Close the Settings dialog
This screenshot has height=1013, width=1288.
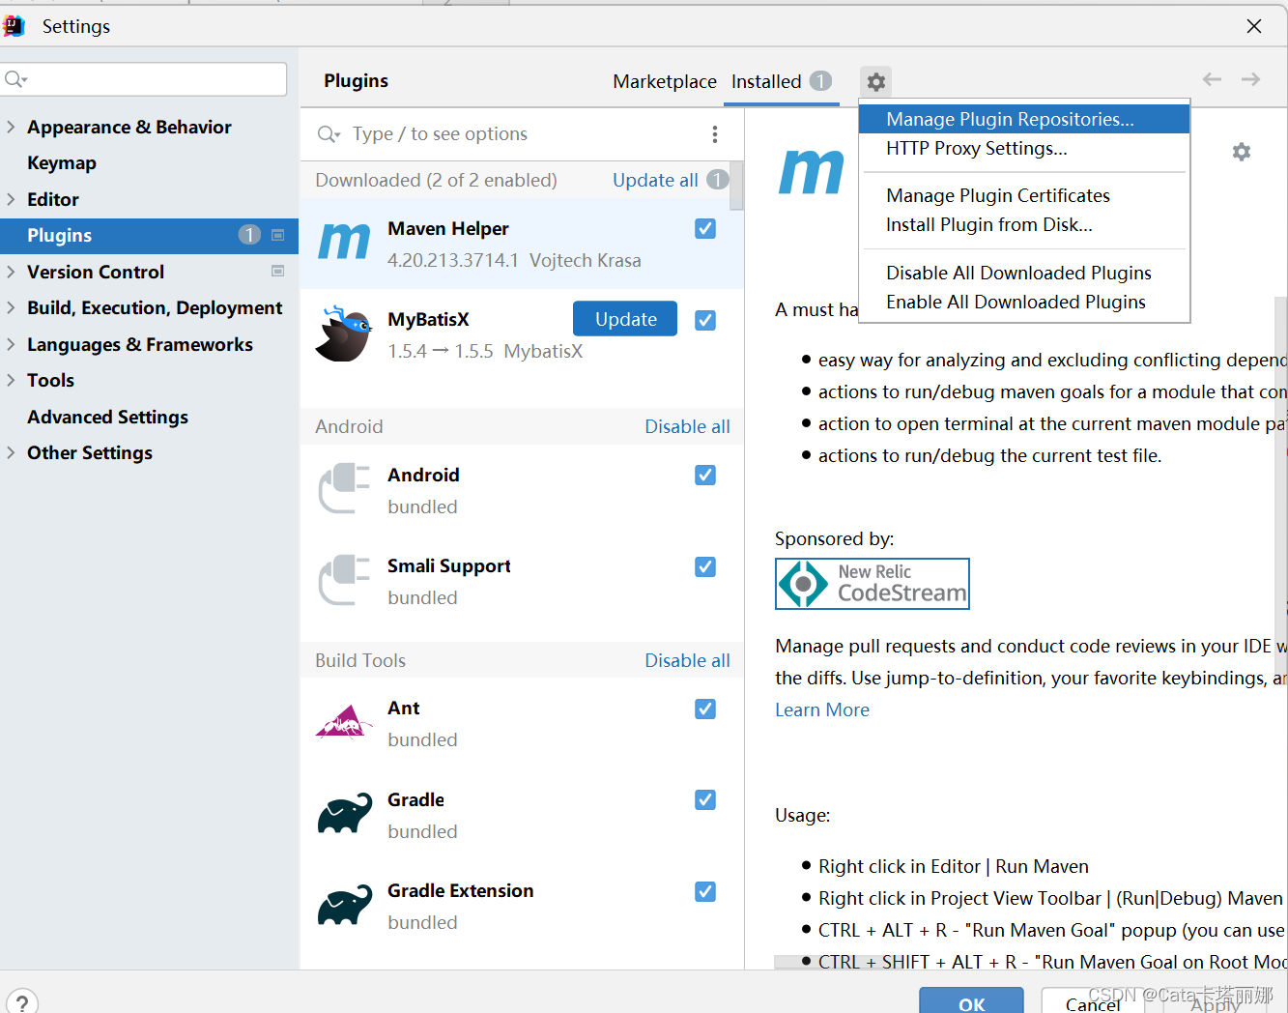1254,26
